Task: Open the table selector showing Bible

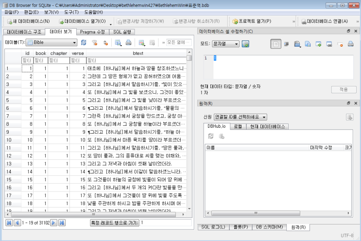Action: click(x=52, y=42)
